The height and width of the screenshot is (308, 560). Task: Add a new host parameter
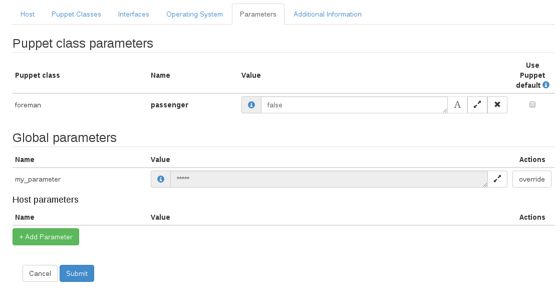(46, 237)
